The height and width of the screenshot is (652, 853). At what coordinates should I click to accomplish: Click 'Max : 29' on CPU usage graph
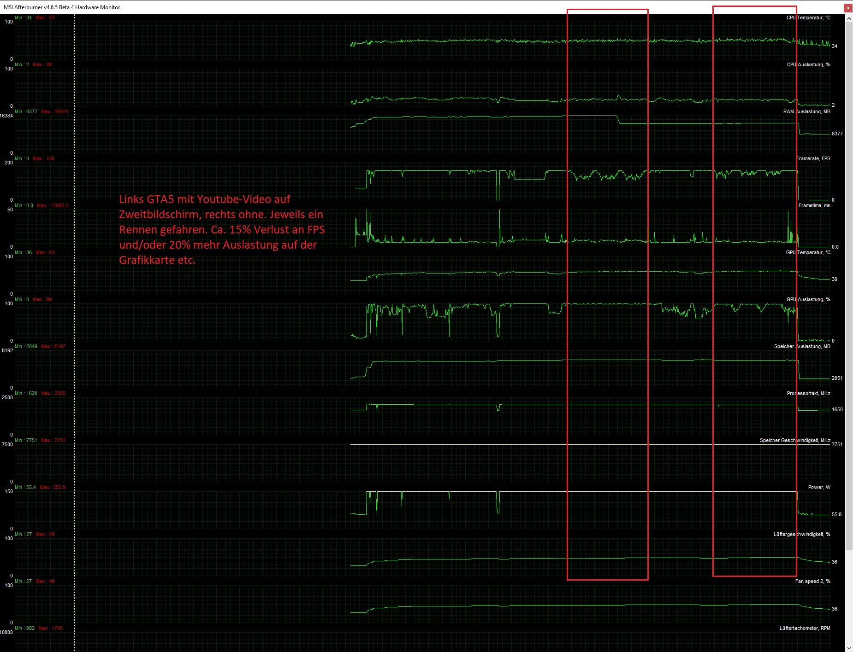[42, 64]
